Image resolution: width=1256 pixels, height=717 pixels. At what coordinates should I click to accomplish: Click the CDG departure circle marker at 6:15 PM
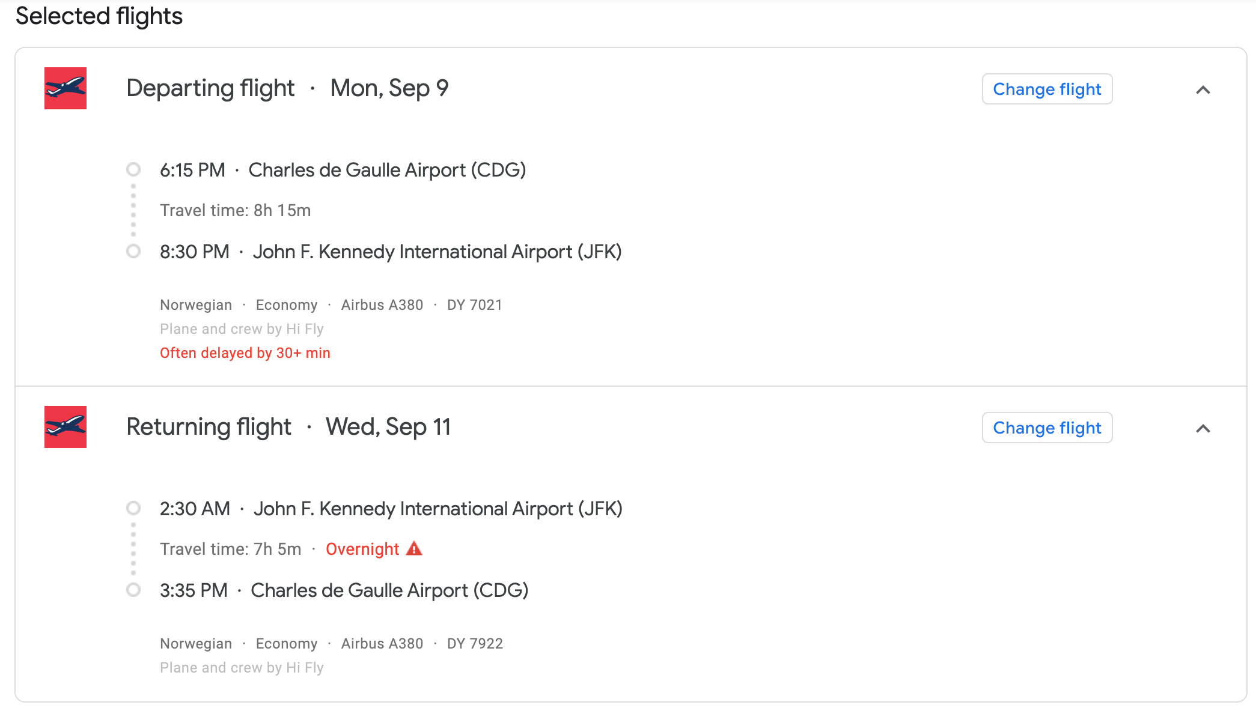point(133,169)
